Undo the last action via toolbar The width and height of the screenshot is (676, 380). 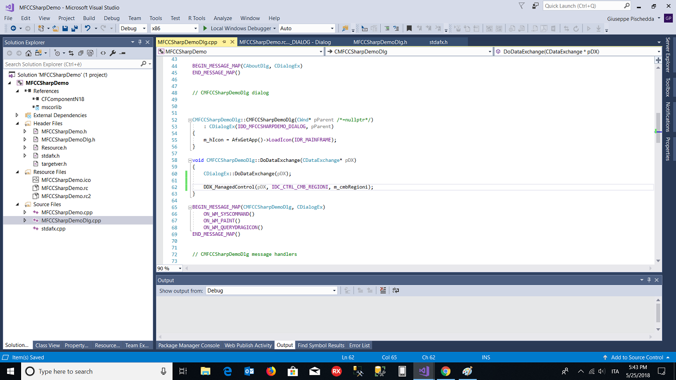pos(88,29)
